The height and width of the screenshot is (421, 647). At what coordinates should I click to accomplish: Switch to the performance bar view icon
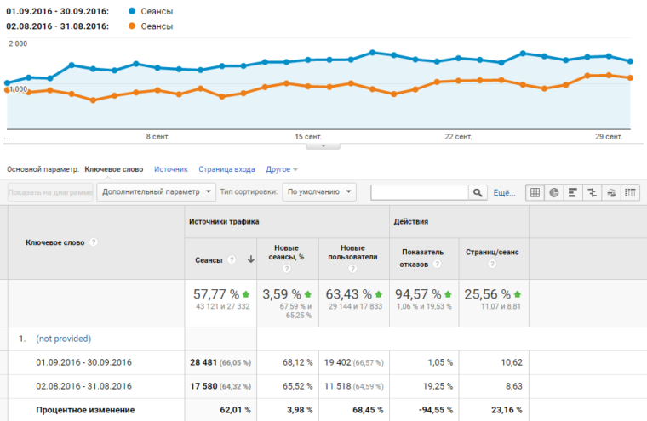click(x=573, y=192)
